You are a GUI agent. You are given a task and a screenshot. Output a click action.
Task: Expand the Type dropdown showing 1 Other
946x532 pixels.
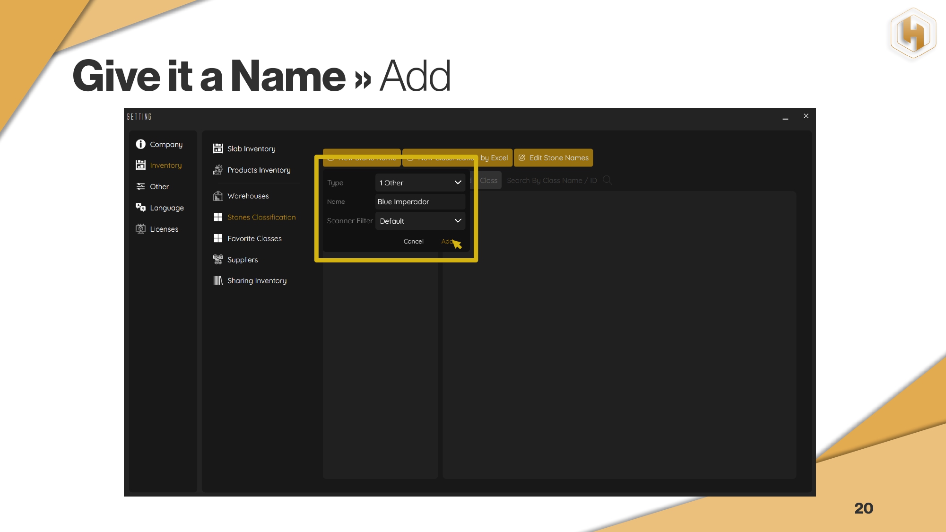coord(420,183)
